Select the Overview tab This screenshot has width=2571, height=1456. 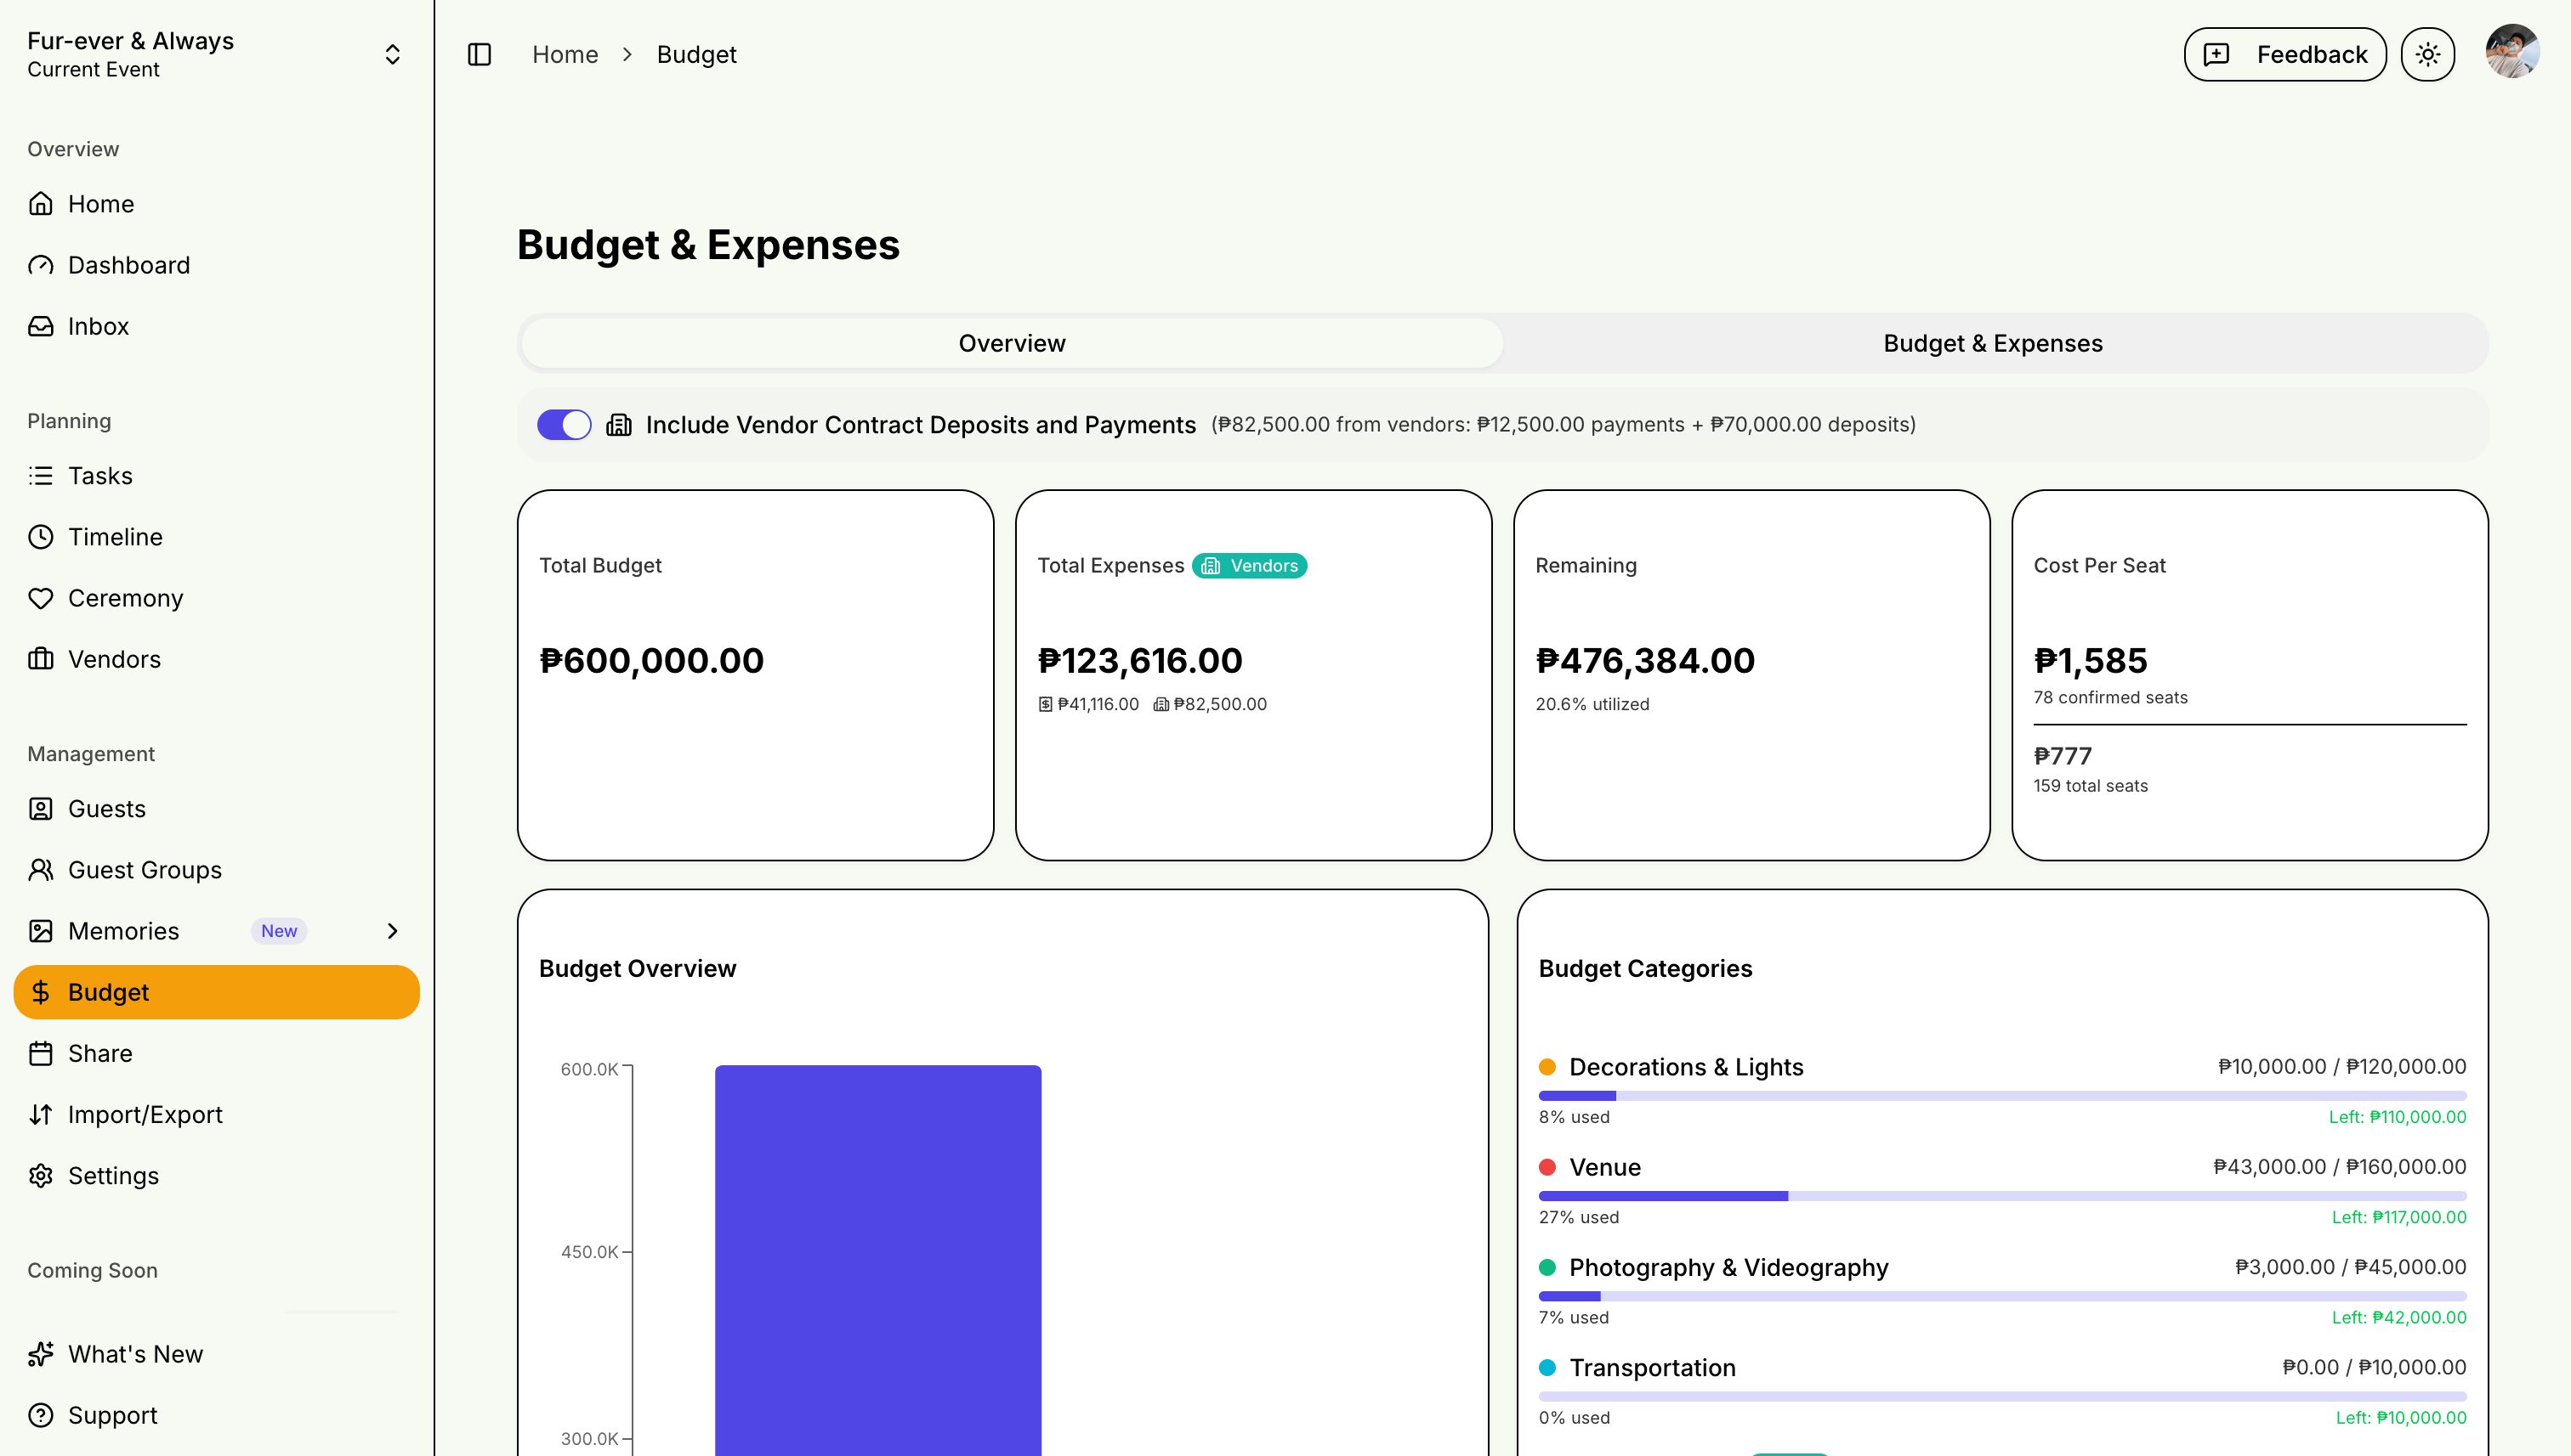click(x=1012, y=343)
